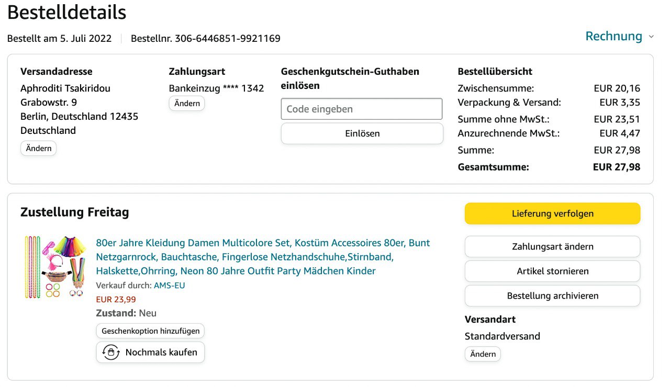
Task: Click Ändern below the Versandadresse
Action: [38, 149]
